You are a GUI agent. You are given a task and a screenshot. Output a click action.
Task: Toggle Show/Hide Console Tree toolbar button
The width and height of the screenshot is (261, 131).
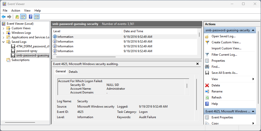(23, 17)
